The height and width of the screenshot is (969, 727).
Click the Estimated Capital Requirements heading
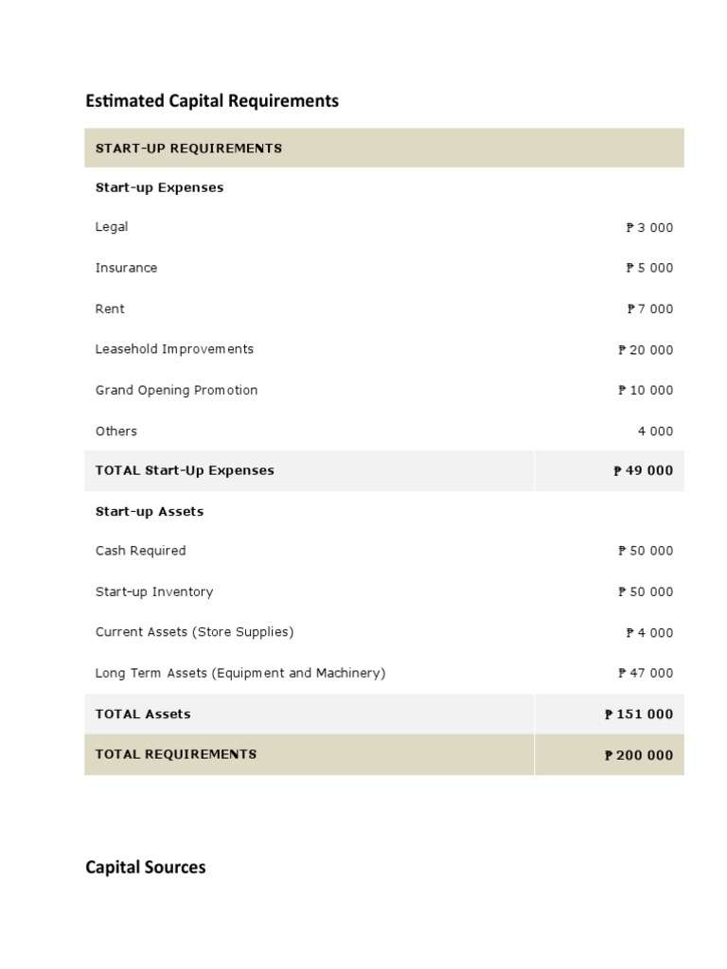pyautogui.click(x=212, y=101)
